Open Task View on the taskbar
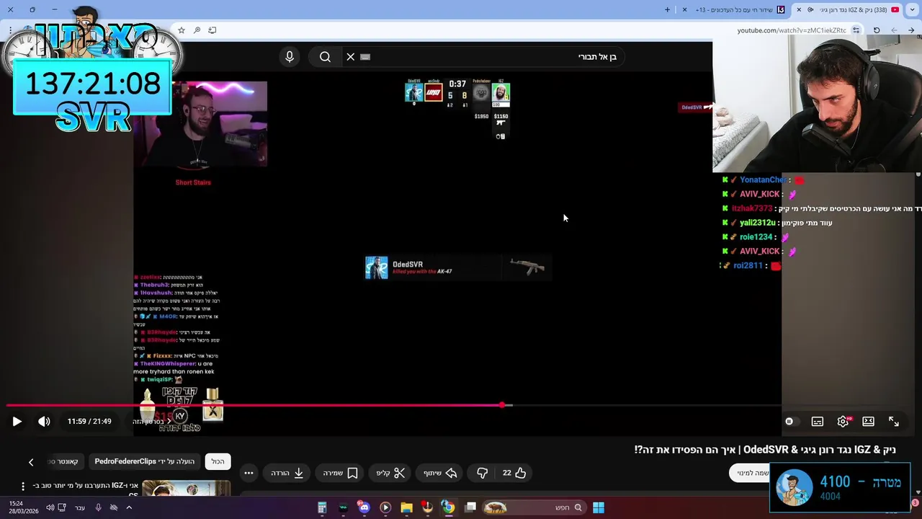This screenshot has width=922, height=519. click(470, 507)
